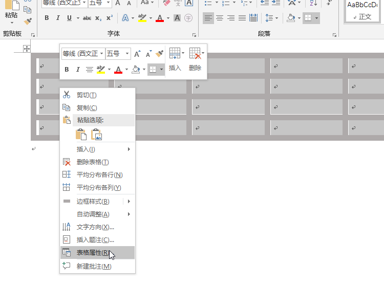Toggle subscript formatting
The image size is (384, 307).
(x=98, y=18)
